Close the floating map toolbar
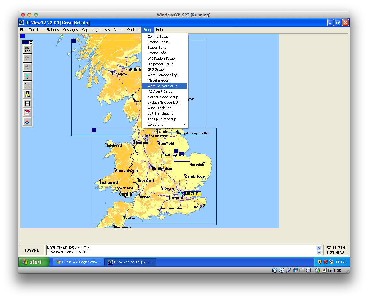 31,42
